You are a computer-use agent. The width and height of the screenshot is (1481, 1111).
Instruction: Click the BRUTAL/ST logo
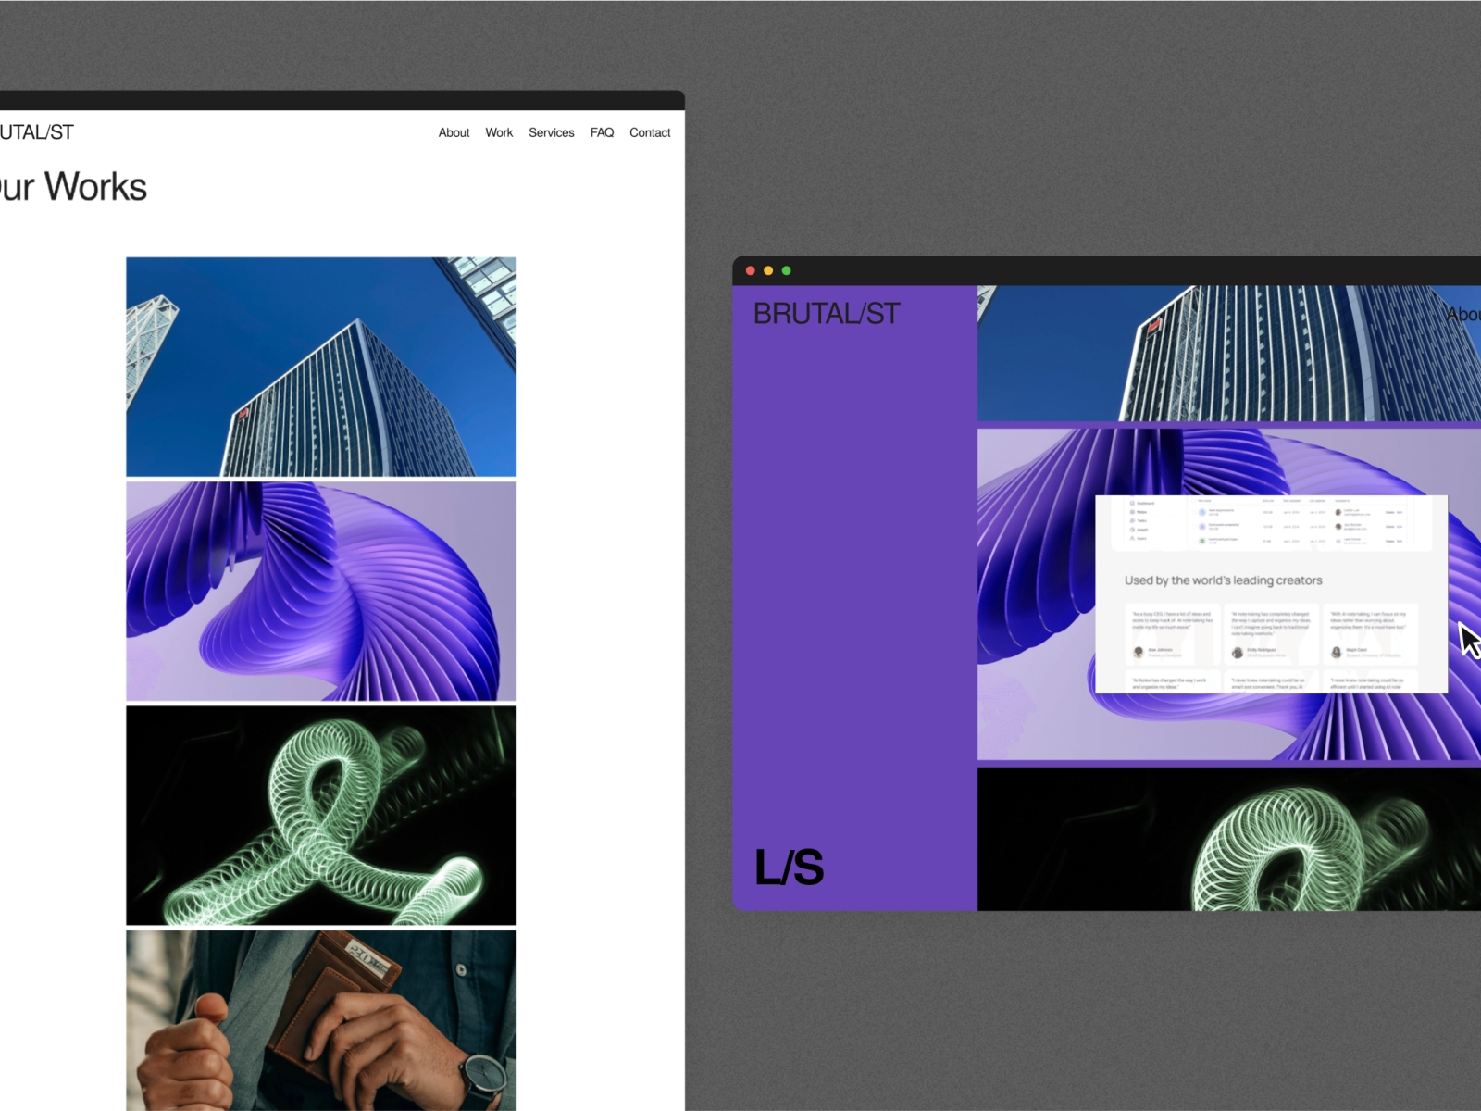click(x=827, y=314)
